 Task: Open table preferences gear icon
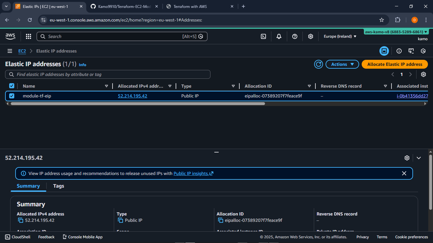tap(423, 74)
